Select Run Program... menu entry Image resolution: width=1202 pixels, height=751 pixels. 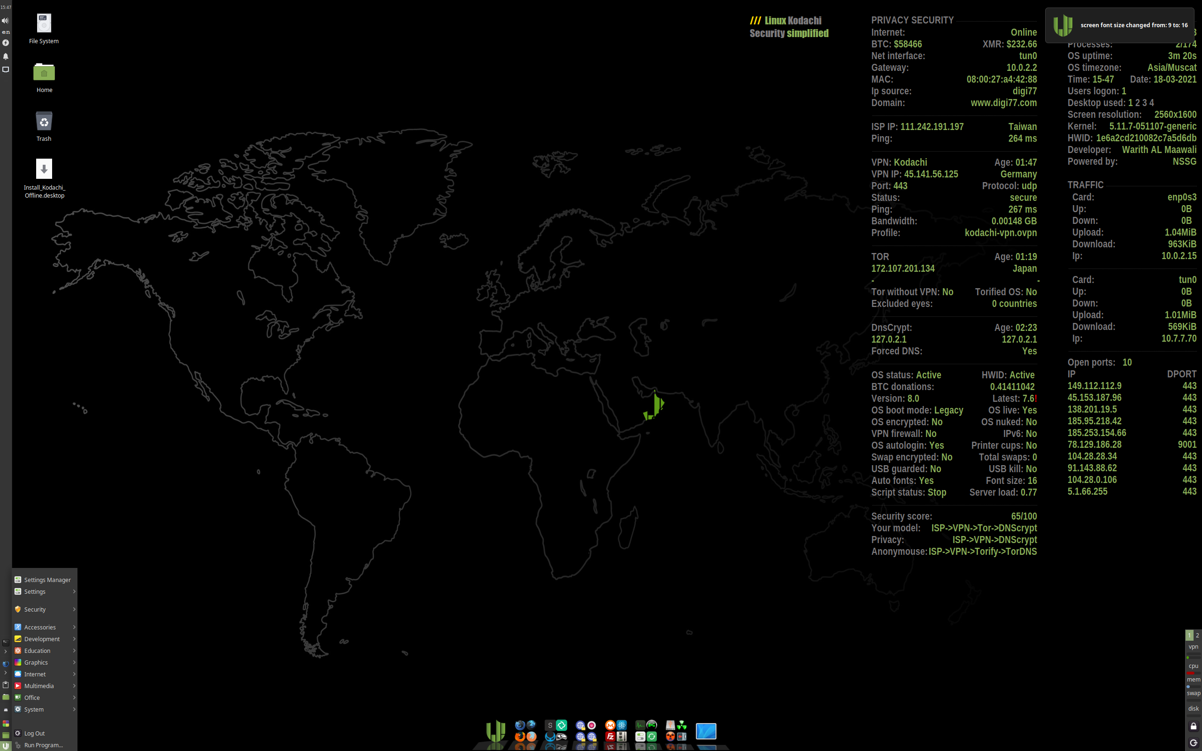pos(45,745)
